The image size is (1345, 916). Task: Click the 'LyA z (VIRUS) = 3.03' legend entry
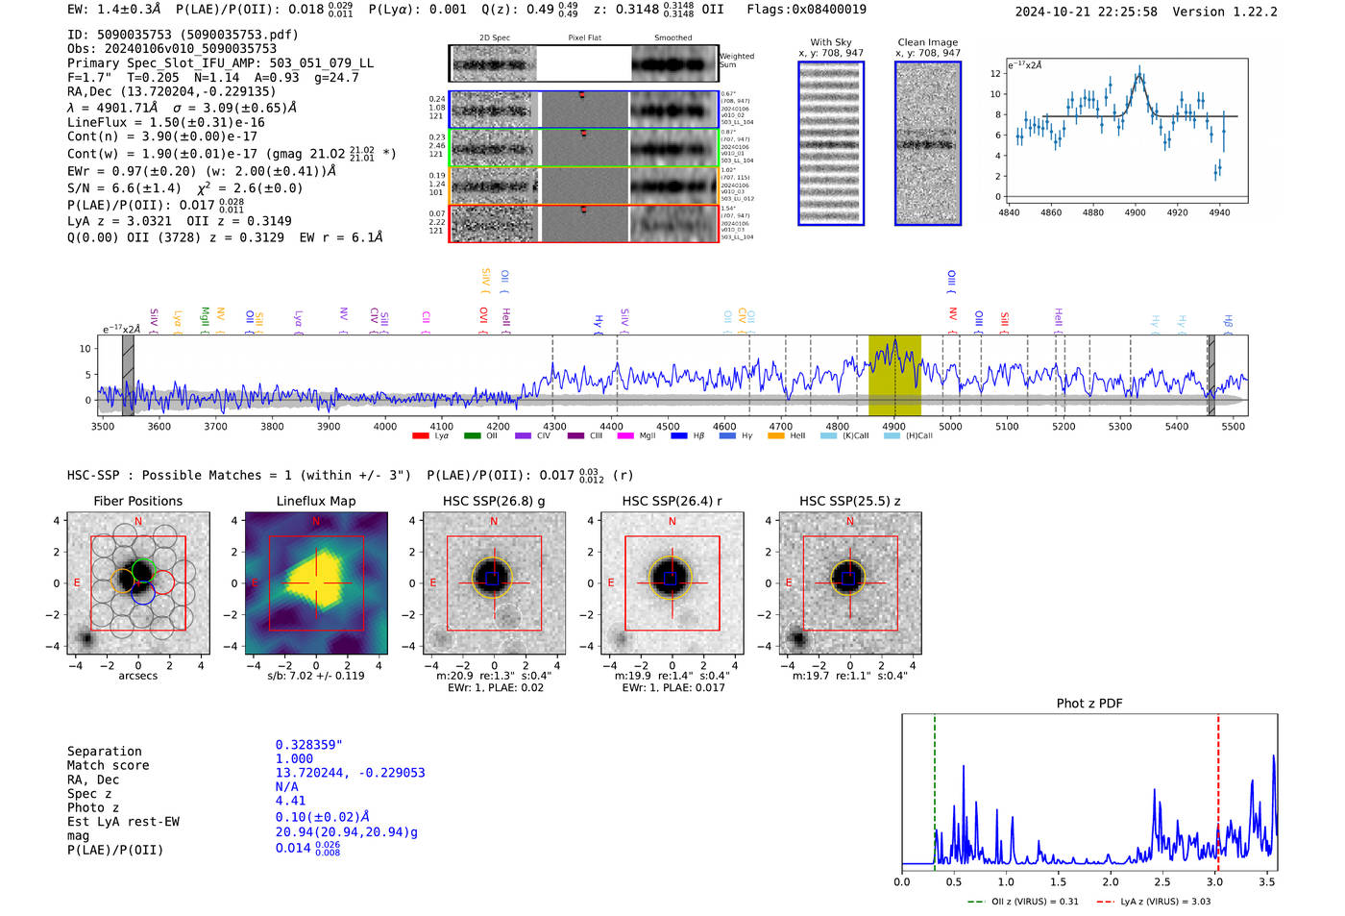coord(1153,902)
